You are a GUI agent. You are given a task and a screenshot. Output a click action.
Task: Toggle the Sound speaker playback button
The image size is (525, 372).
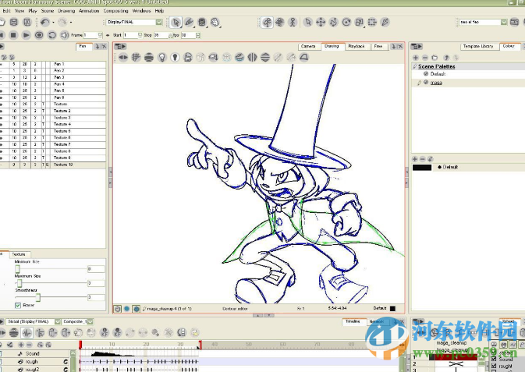pyautogui.click(x=64, y=35)
